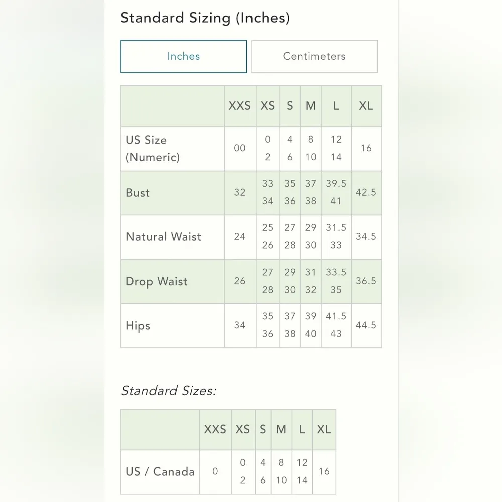
Task: Select the XL natural waist value 34.5
Action: 366,237
